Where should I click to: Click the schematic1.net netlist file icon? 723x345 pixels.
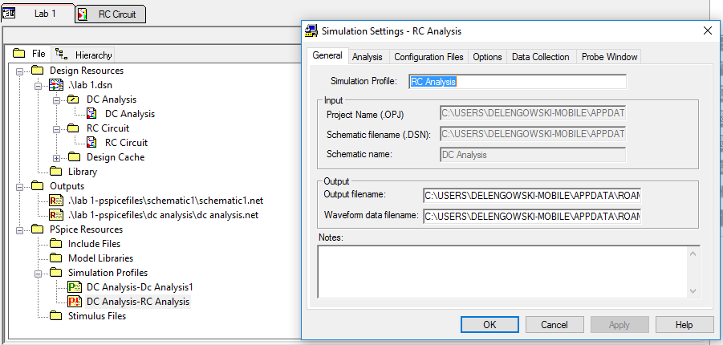56,201
